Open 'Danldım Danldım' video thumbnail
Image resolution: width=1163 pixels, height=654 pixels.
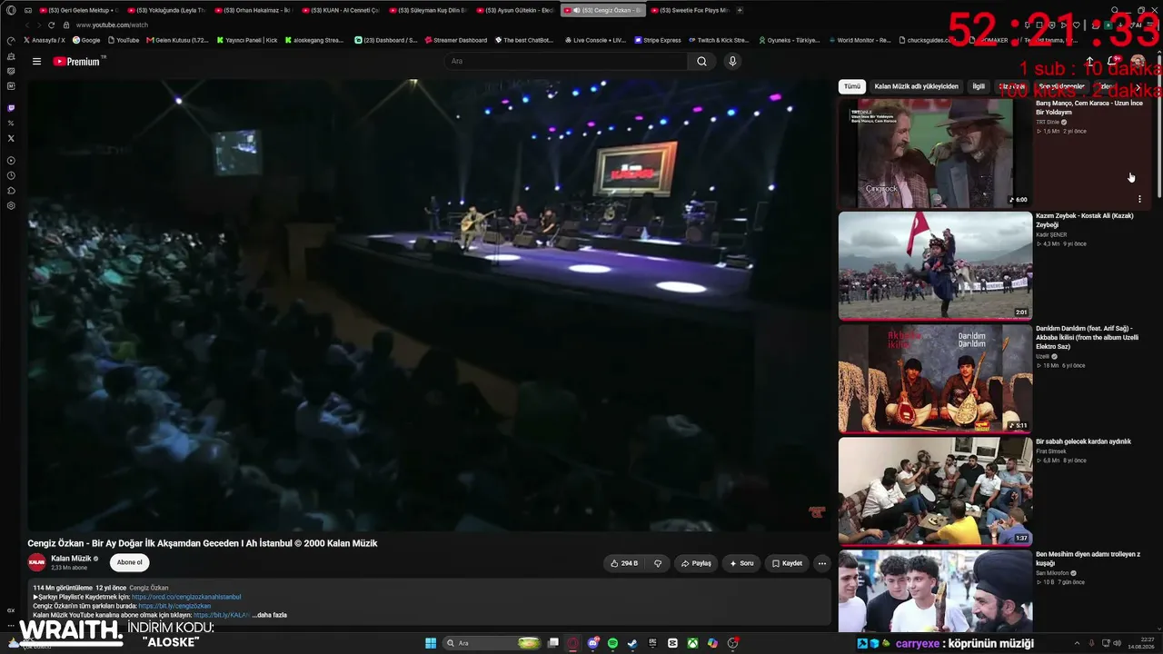pyautogui.click(x=935, y=379)
